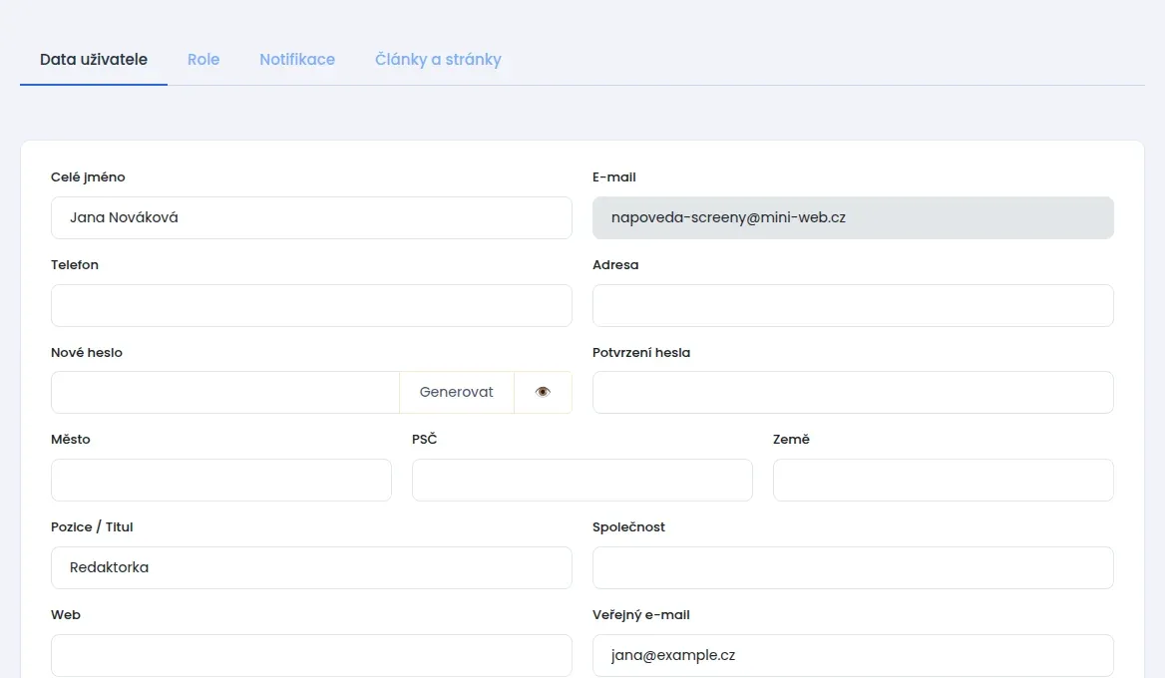Click into the Adresa field
The image size is (1165, 678).
(853, 305)
